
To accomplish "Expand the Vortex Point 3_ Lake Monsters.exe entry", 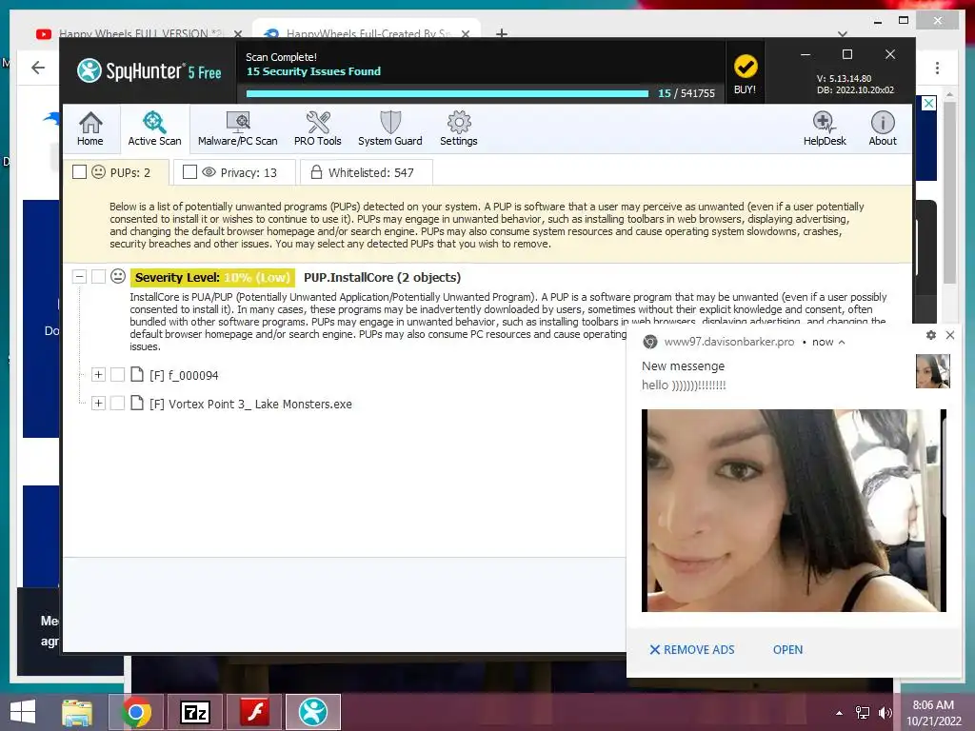I will 98,403.
